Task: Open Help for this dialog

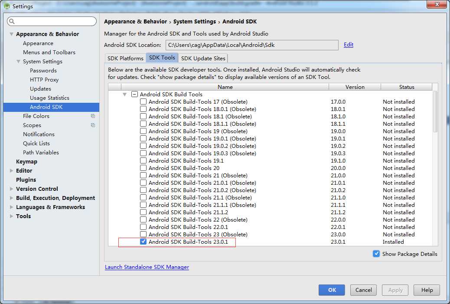Action: [x=427, y=290]
